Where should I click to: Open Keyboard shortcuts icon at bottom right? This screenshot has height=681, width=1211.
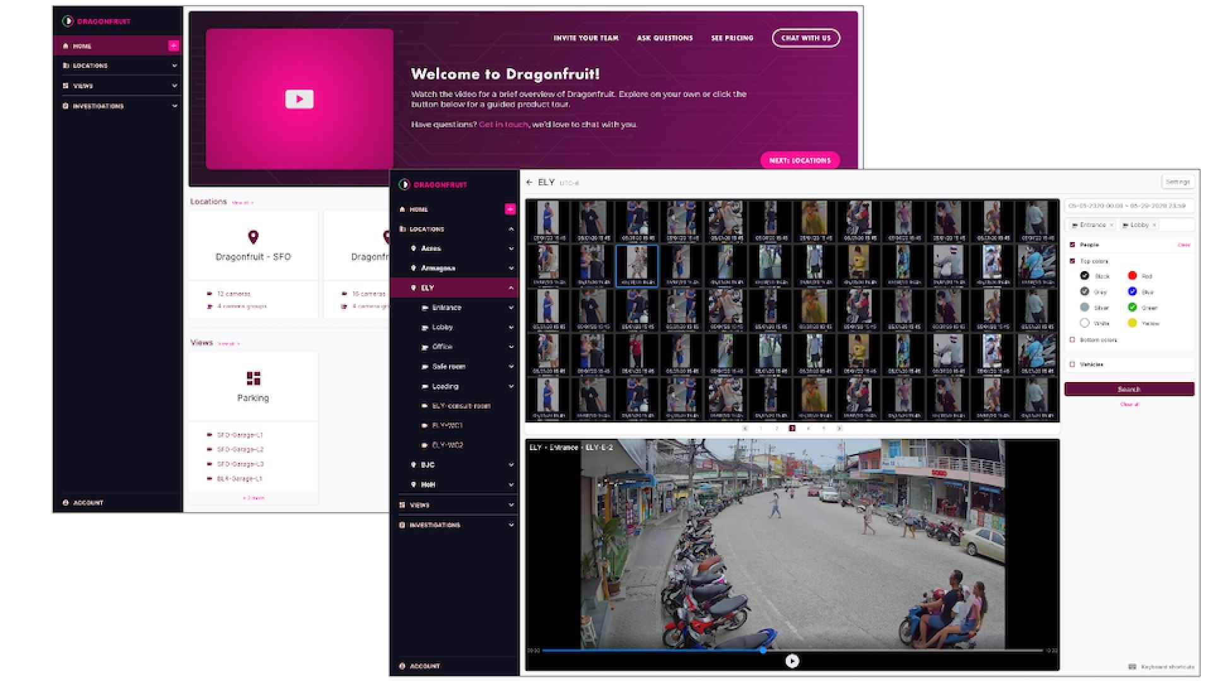tap(1132, 666)
